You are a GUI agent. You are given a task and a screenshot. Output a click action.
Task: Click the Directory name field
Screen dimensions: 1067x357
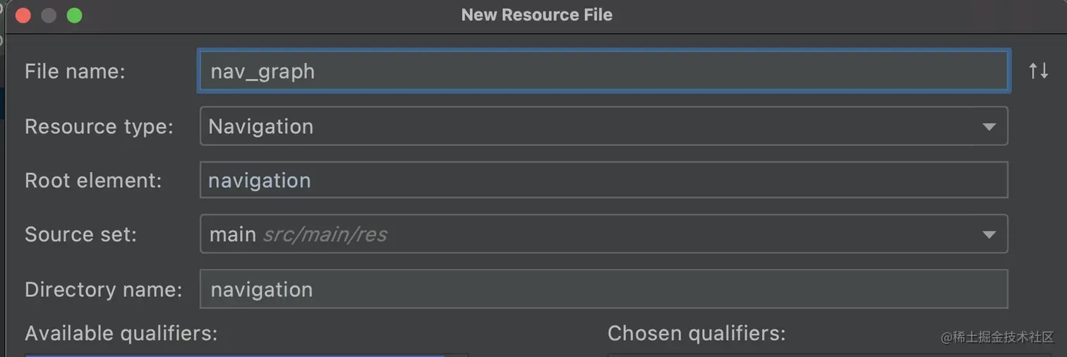point(603,289)
